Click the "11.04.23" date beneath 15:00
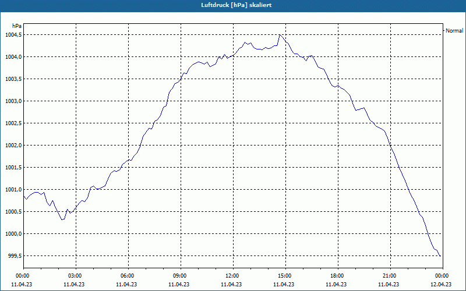This screenshot has height=291, width=466. (284, 284)
